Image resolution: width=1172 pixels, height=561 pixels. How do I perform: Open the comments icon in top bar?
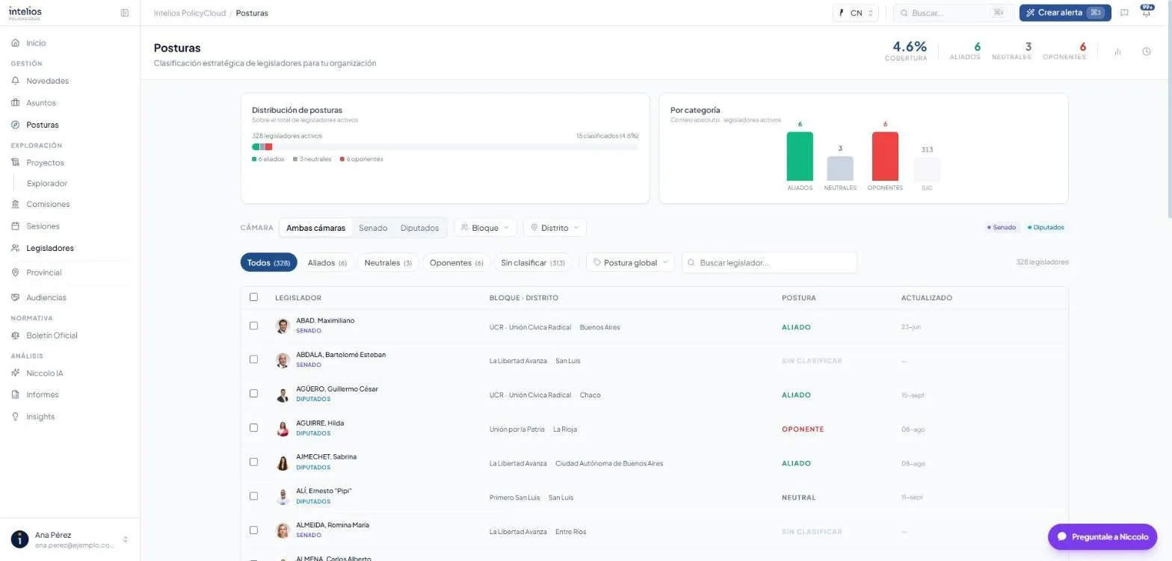tap(1124, 13)
